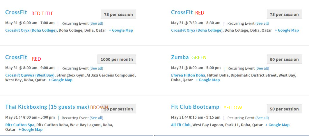Click the 1000 per month price badge

pos(117,59)
